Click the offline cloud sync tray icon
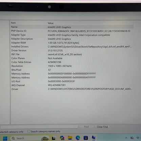Screen dimensions: 141x141 coord(132,138)
